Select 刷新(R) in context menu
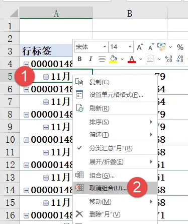This screenshot has height=224, width=188. [115, 108]
